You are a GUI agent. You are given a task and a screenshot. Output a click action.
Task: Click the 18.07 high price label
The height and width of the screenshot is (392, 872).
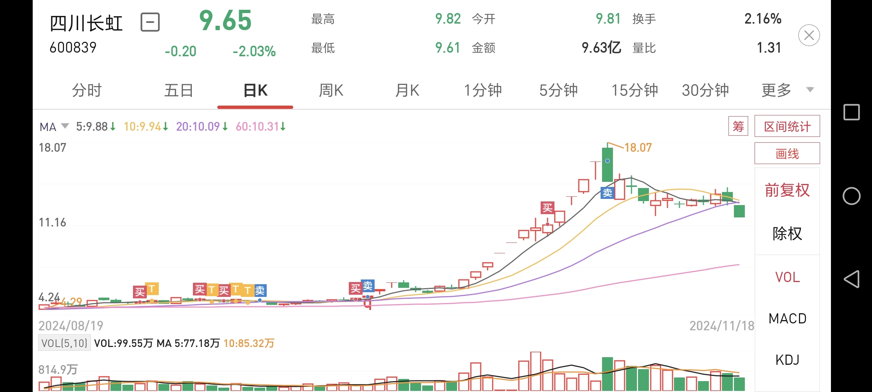click(638, 148)
